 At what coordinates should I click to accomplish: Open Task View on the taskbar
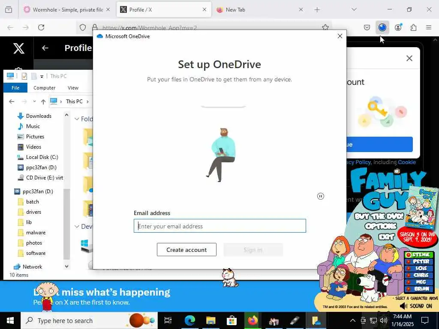pyautogui.click(x=168, y=320)
